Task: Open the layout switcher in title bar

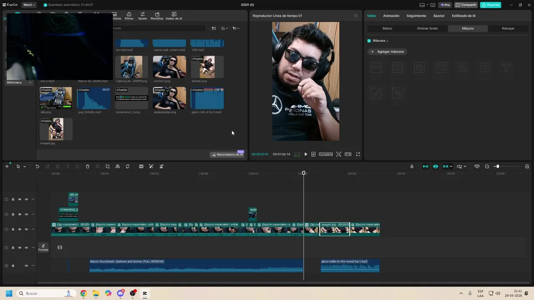Action: coord(423,5)
